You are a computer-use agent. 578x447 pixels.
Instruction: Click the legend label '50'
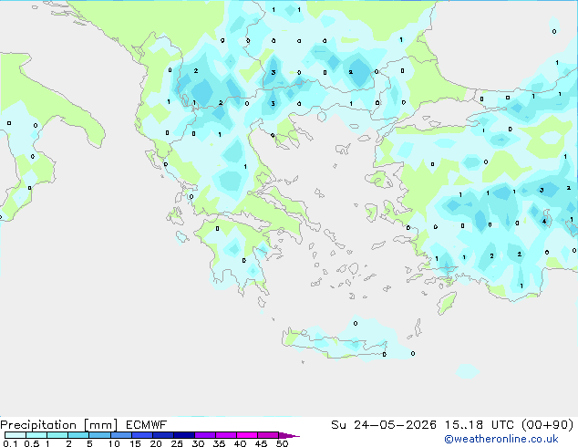point(282,443)
